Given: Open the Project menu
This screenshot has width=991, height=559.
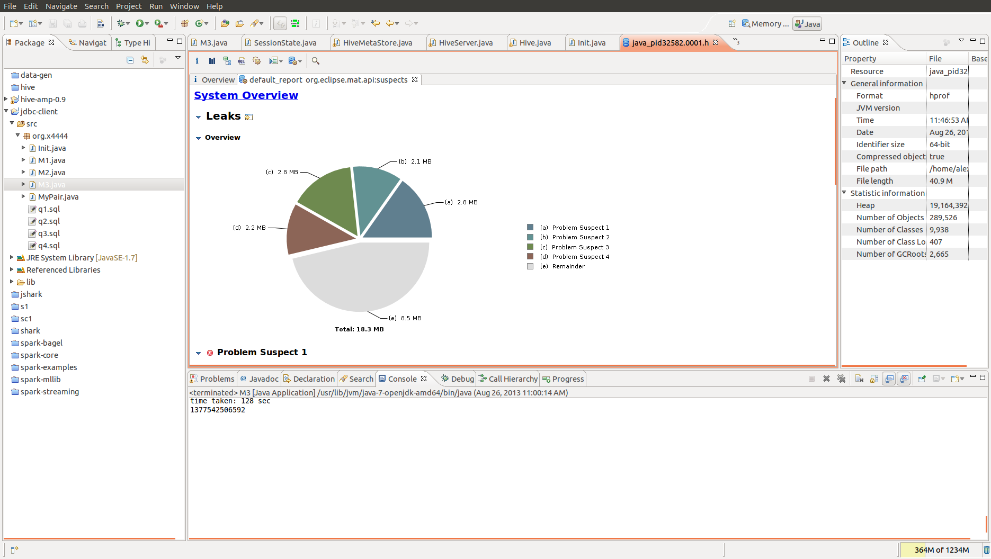Looking at the screenshot, I should tap(129, 6).
